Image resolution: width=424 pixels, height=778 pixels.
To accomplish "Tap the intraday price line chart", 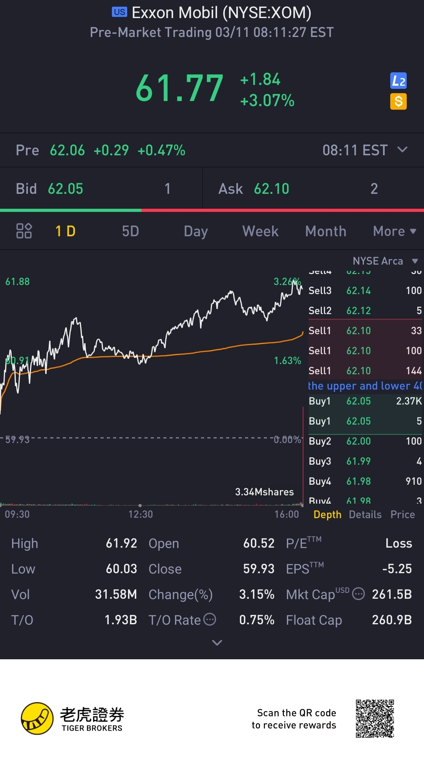I will (x=152, y=346).
